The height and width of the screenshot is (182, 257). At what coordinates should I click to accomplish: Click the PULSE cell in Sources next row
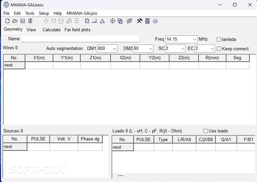38,147
